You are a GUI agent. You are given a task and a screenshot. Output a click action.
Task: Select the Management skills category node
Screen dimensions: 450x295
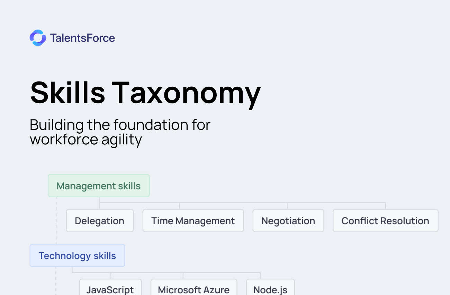(99, 186)
